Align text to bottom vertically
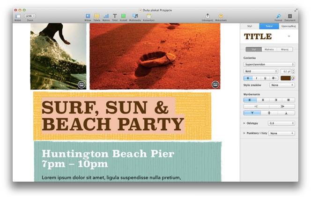The width and height of the screenshot is (311, 199). tap(286, 113)
